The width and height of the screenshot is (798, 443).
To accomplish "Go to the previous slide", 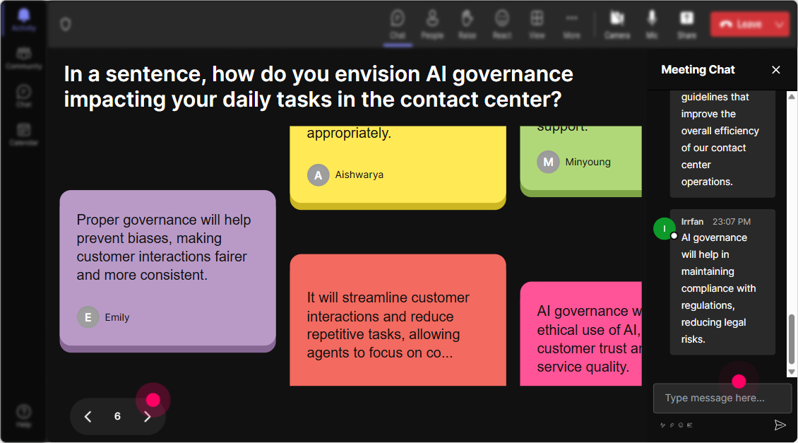I will [88, 417].
